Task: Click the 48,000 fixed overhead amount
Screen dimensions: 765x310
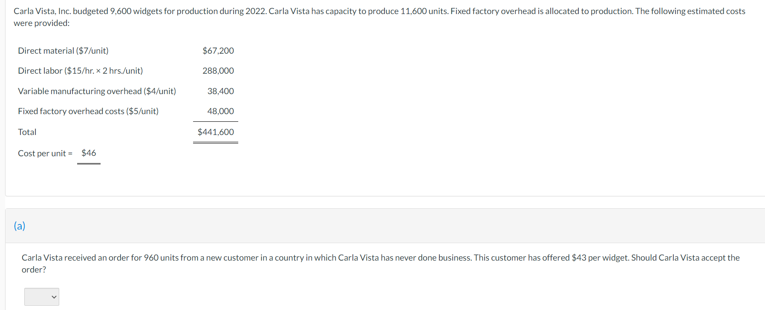Action: (x=221, y=111)
